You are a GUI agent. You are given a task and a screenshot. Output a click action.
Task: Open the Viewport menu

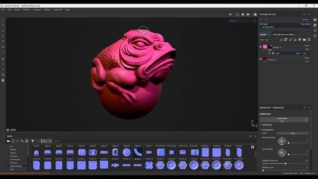(37, 9)
